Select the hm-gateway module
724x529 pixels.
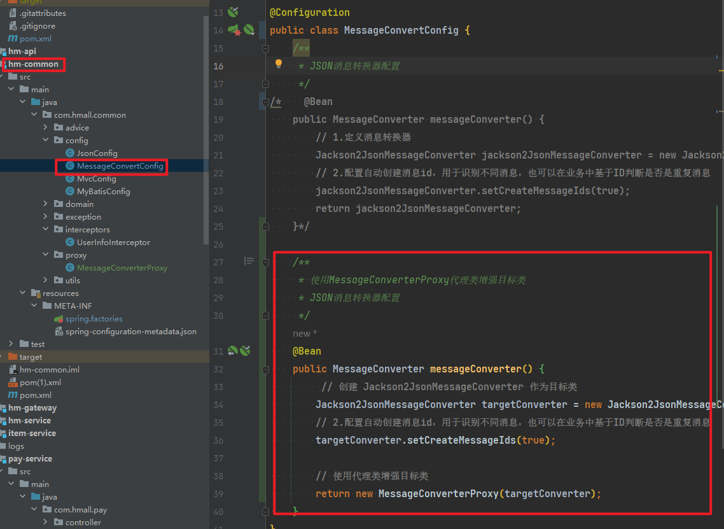click(32, 407)
